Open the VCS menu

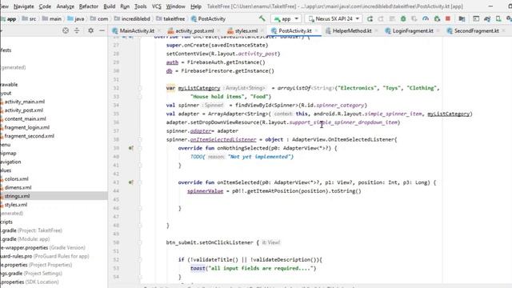coord(157,6)
